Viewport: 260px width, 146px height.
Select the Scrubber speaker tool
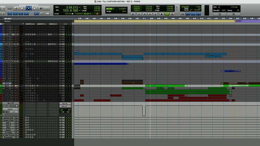pyautogui.click(x=41, y=8)
